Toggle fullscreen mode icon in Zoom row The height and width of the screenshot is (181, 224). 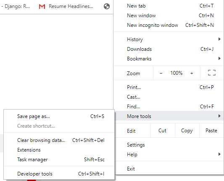[212, 73]
